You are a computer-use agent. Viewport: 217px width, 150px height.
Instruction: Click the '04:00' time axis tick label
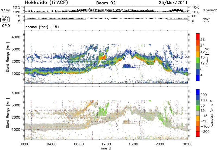click(x=52, y=144)
